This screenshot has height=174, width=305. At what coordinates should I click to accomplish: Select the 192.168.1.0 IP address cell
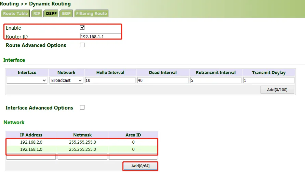tap(31, 149)
